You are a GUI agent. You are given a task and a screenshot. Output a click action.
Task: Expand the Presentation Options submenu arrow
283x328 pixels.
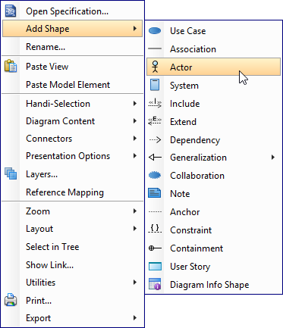(x=135, y=156)
